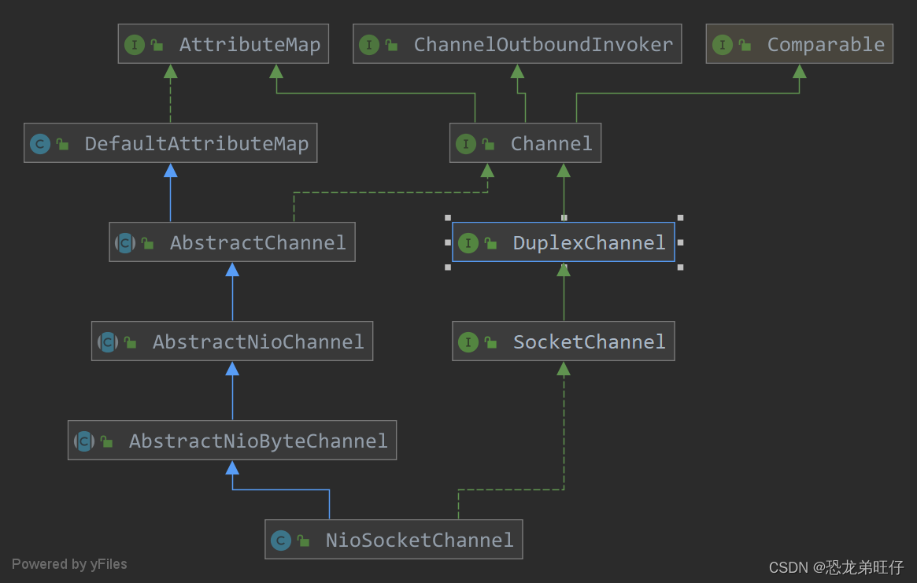The height and width of the screenshot is (583, 917).
Task: Click the lock icon next to Comparable
Action: (744, 44)
